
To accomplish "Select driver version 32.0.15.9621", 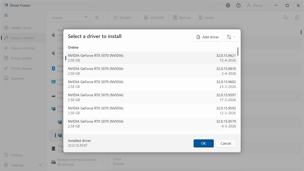I will click(152, 58).
